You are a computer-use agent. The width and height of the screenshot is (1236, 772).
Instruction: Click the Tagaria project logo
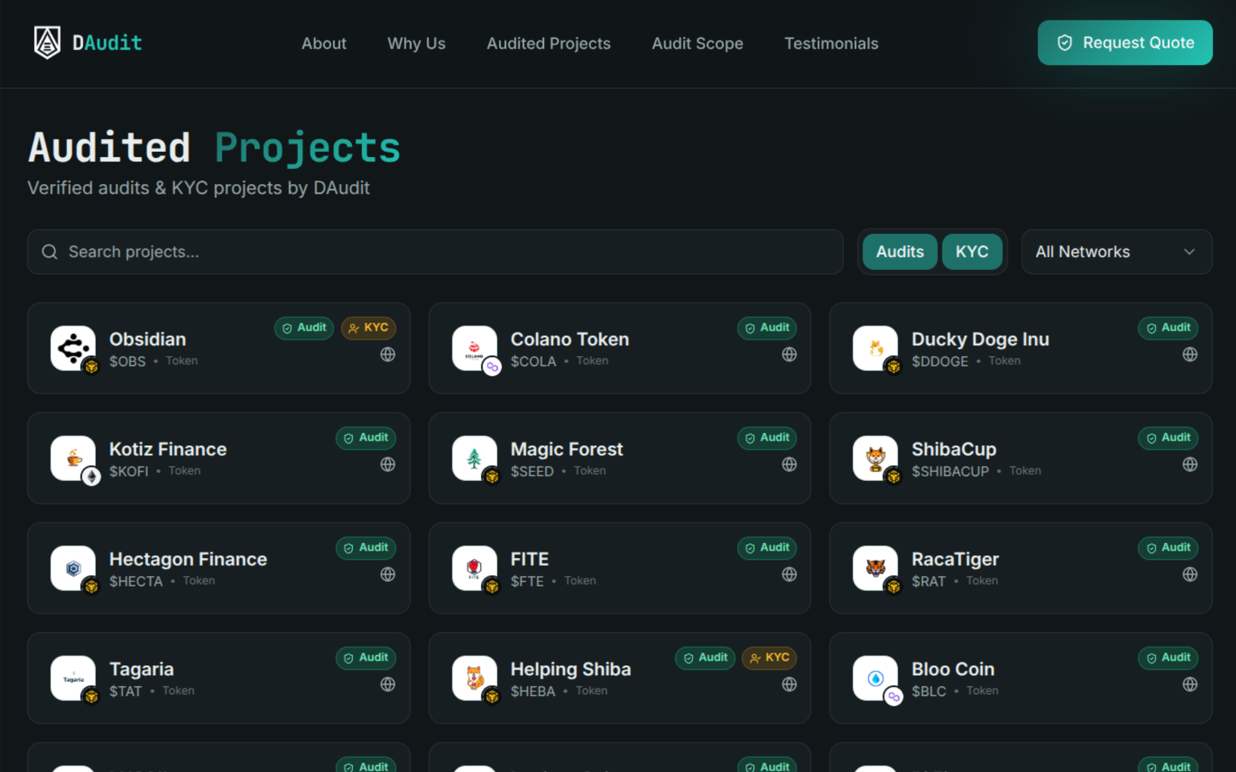(x=73, y=678)
